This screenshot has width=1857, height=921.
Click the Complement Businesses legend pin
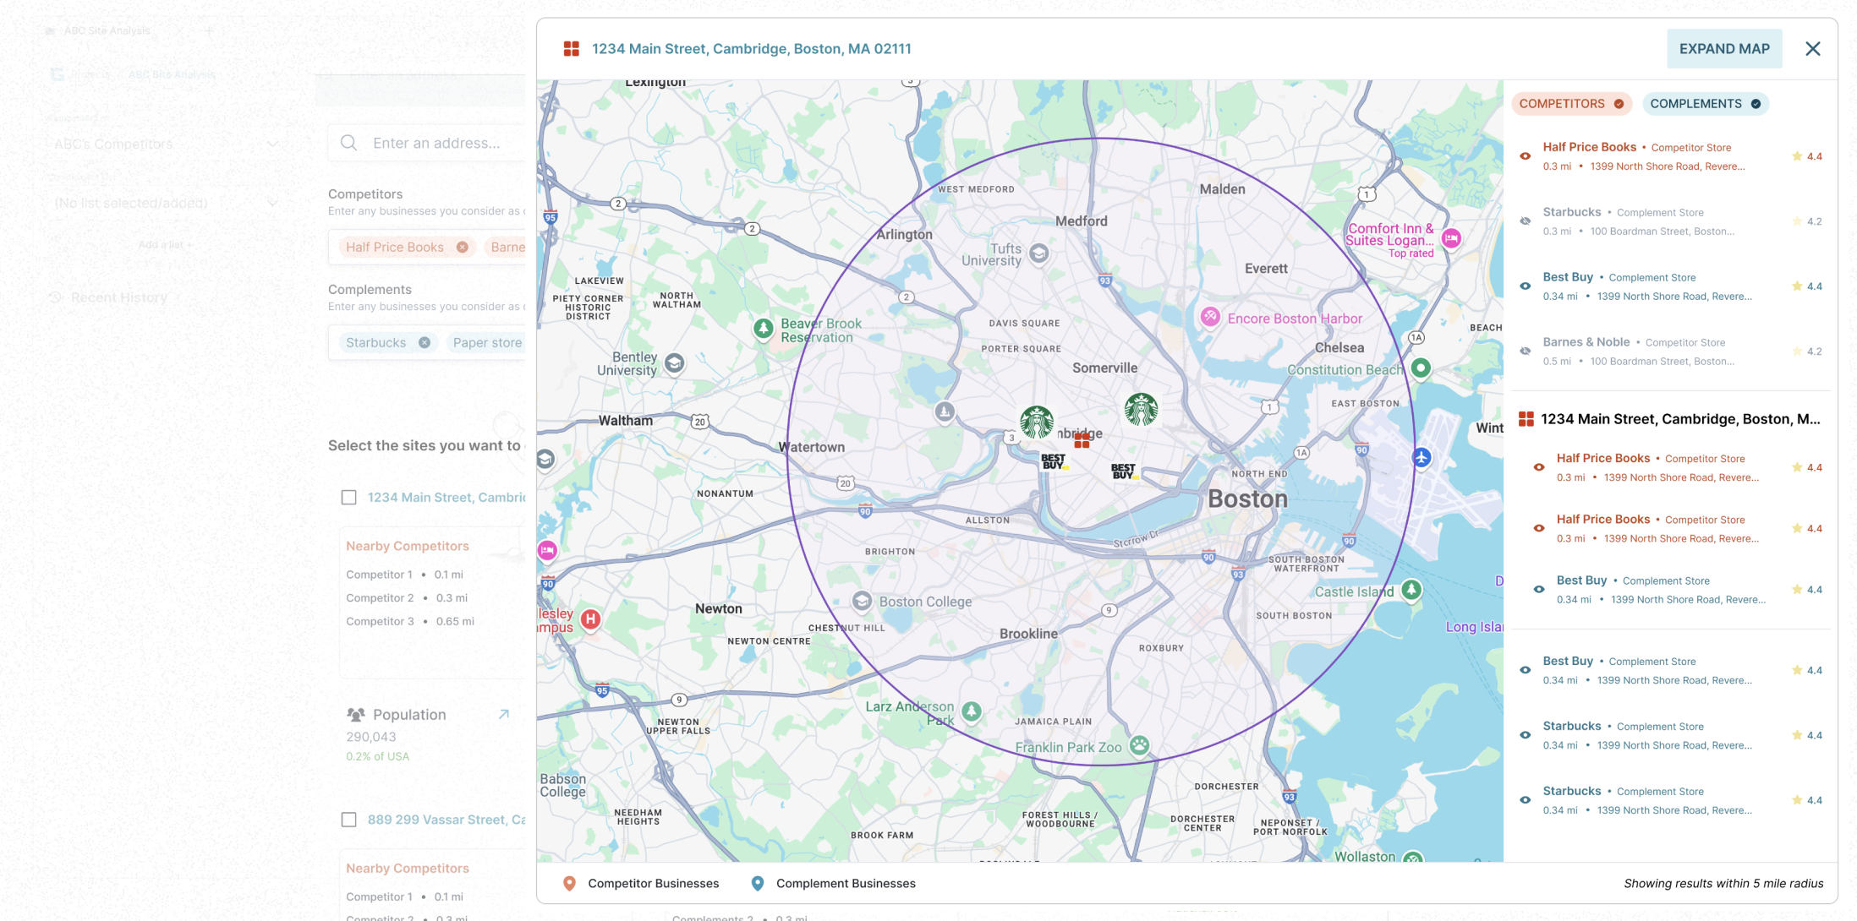click(758, 884)
